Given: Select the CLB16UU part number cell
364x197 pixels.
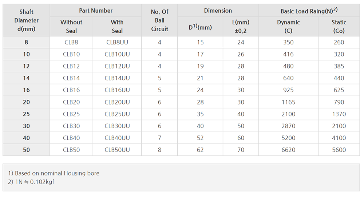Looking at the screenshot, I should pyautogui.click(x=117, y=90).
